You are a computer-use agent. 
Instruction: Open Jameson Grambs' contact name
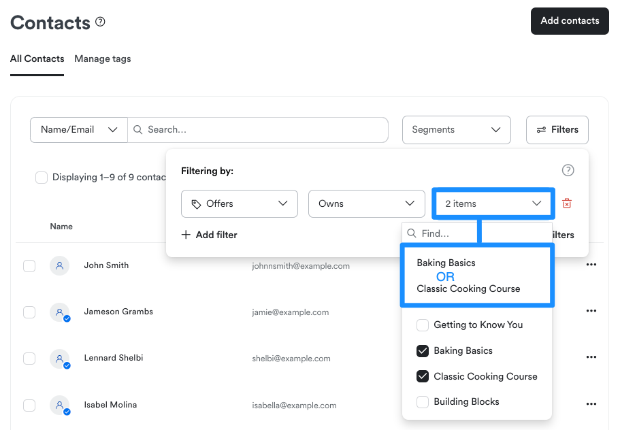click(x=118, y=312)
